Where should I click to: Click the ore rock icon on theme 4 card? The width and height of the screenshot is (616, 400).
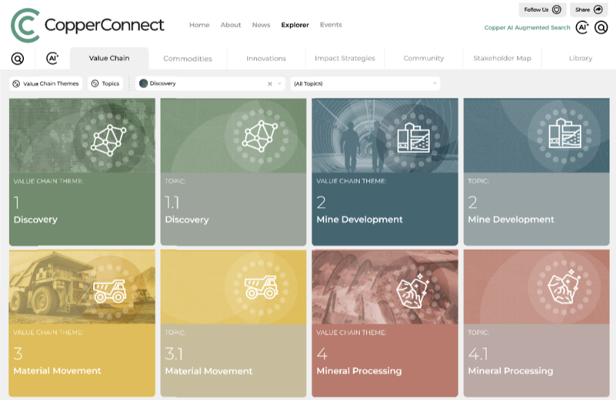413,291
